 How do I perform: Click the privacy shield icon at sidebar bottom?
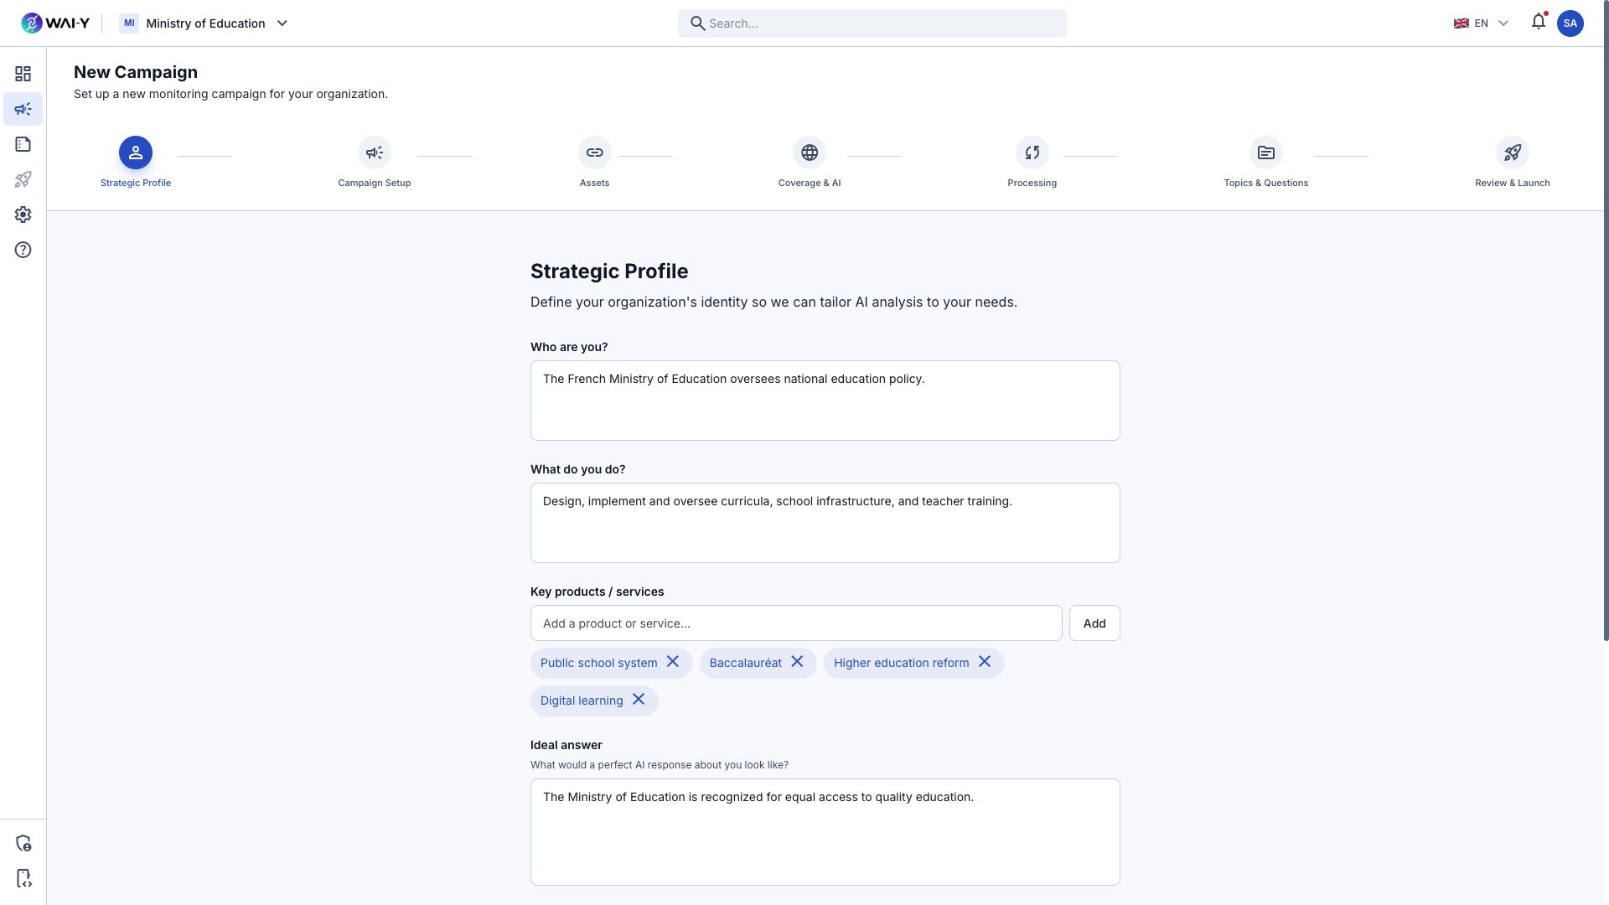coord(23,843)
